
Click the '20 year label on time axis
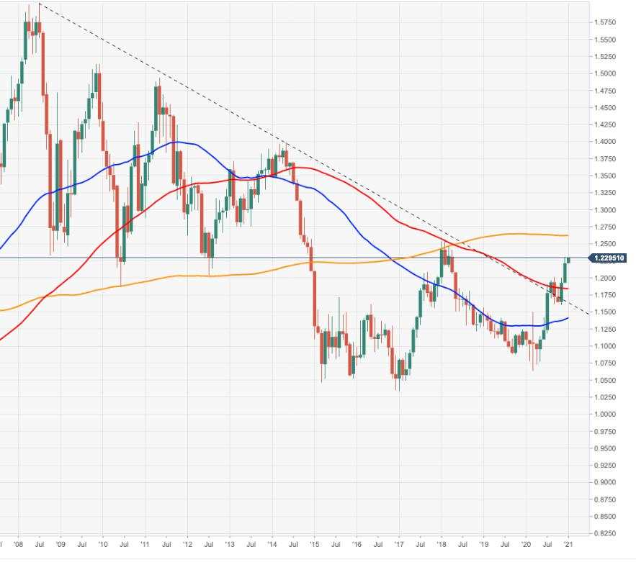(x=526, y=544)
